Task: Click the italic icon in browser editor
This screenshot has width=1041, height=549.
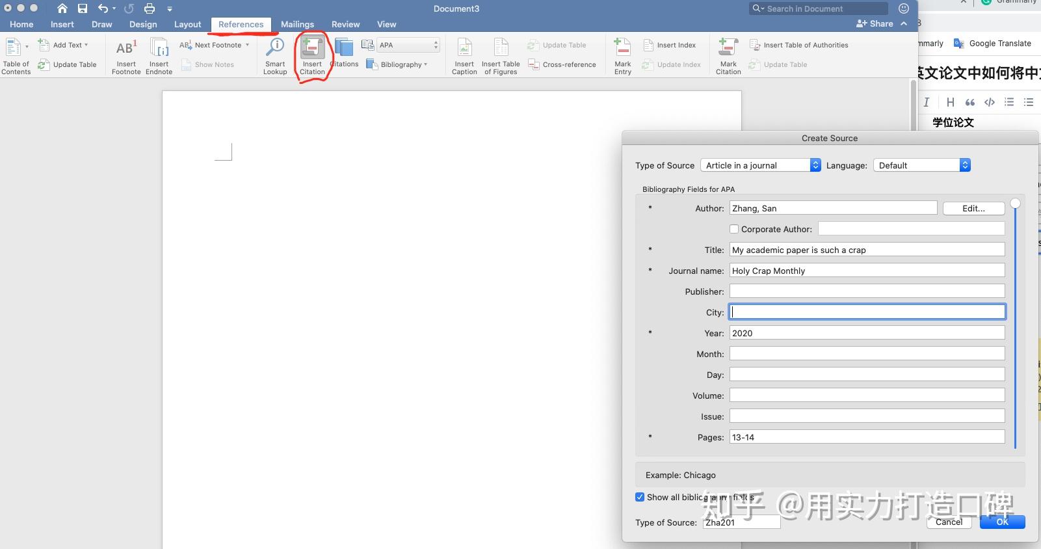Action: [x=926, y=102]
